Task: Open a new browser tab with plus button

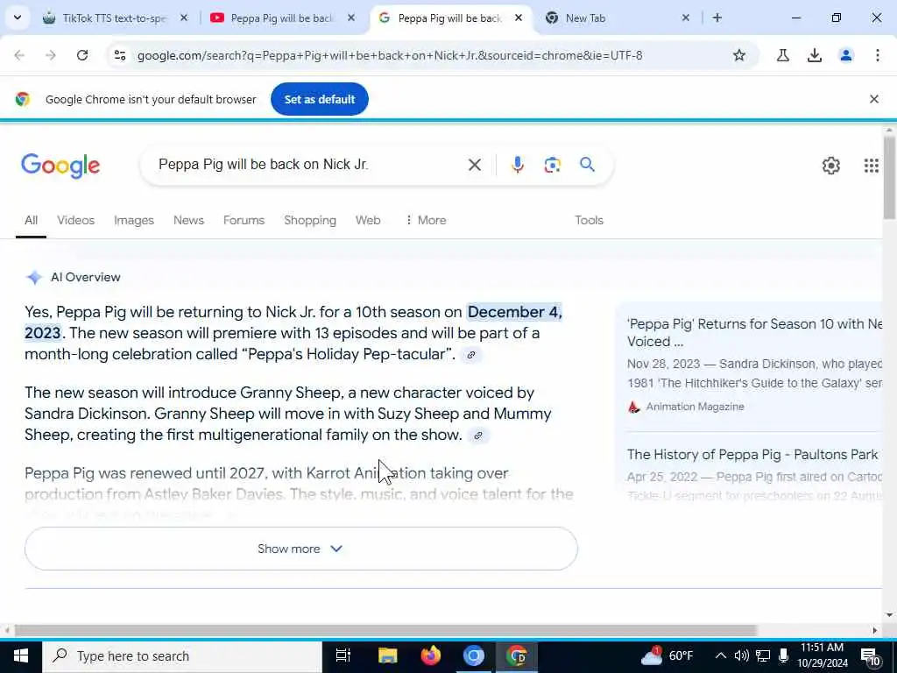Action: pos(717,18)
